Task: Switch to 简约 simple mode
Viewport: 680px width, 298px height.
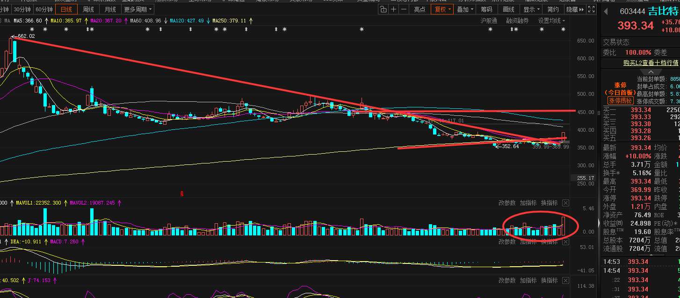Action: click(553, 9)
